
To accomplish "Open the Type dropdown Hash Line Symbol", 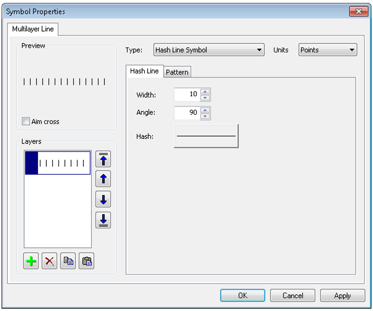I will pyautogui.click(x=209, y=50).
